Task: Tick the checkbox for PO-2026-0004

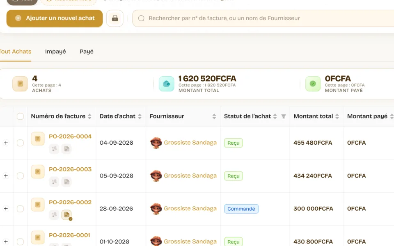Action: coord(20,143)
